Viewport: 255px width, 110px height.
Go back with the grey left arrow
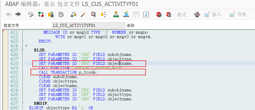pos(8,15)
